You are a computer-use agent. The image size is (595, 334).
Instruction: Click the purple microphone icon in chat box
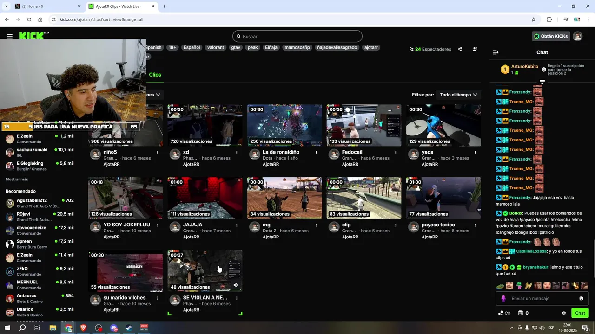pos(503,298)
